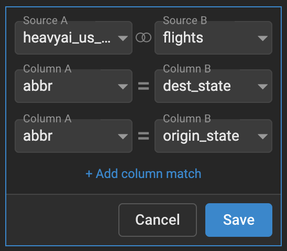The image size is (287, 251).
Task: Select the dest_state column text
Action: click(x=197, y=86)
